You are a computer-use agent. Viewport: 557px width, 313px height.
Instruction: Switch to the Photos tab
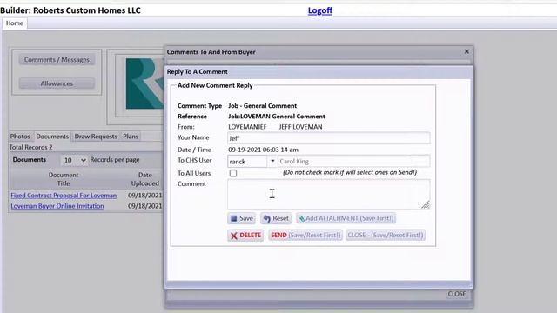pos(20,137)
